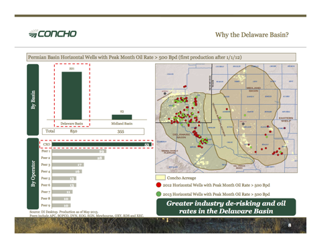Image resolution: width=321 pixels, height=248 pixels.
Task: Click the DI Desktop source footnote
Action: (x=64, y=212)
